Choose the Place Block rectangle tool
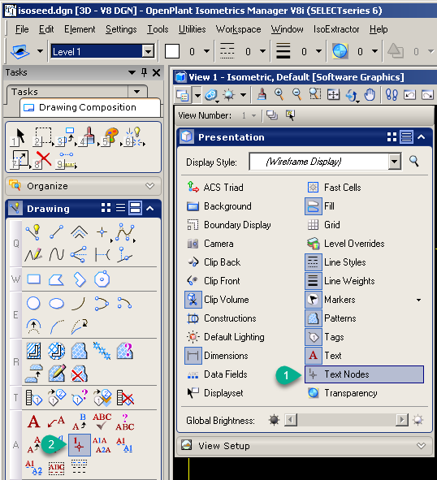This screenshot has width=437, height=480. tap(33, 279)
